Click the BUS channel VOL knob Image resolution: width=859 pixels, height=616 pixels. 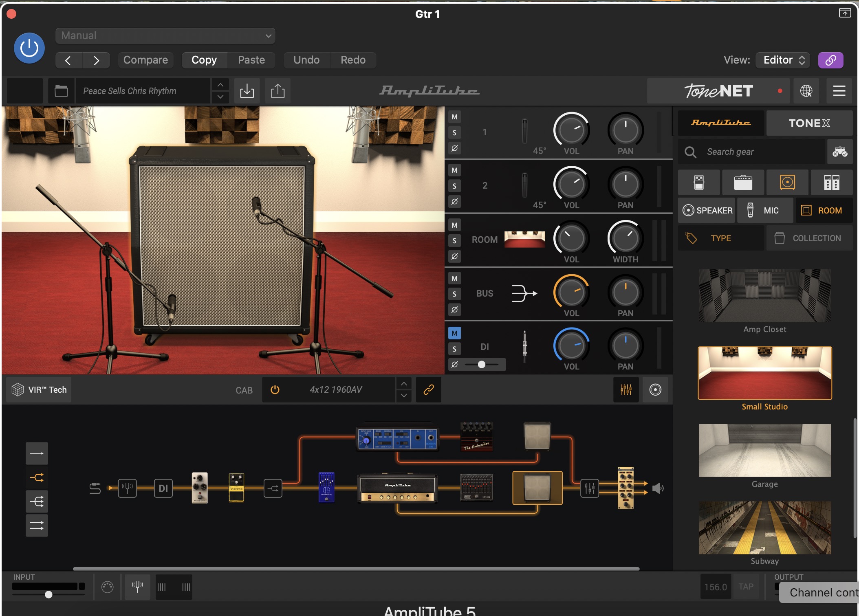click(571, 293)
